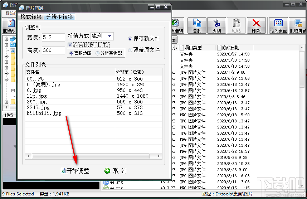Click the Delete (删除) red X icon
The image size is (307, 199).
tap(256, 25)
